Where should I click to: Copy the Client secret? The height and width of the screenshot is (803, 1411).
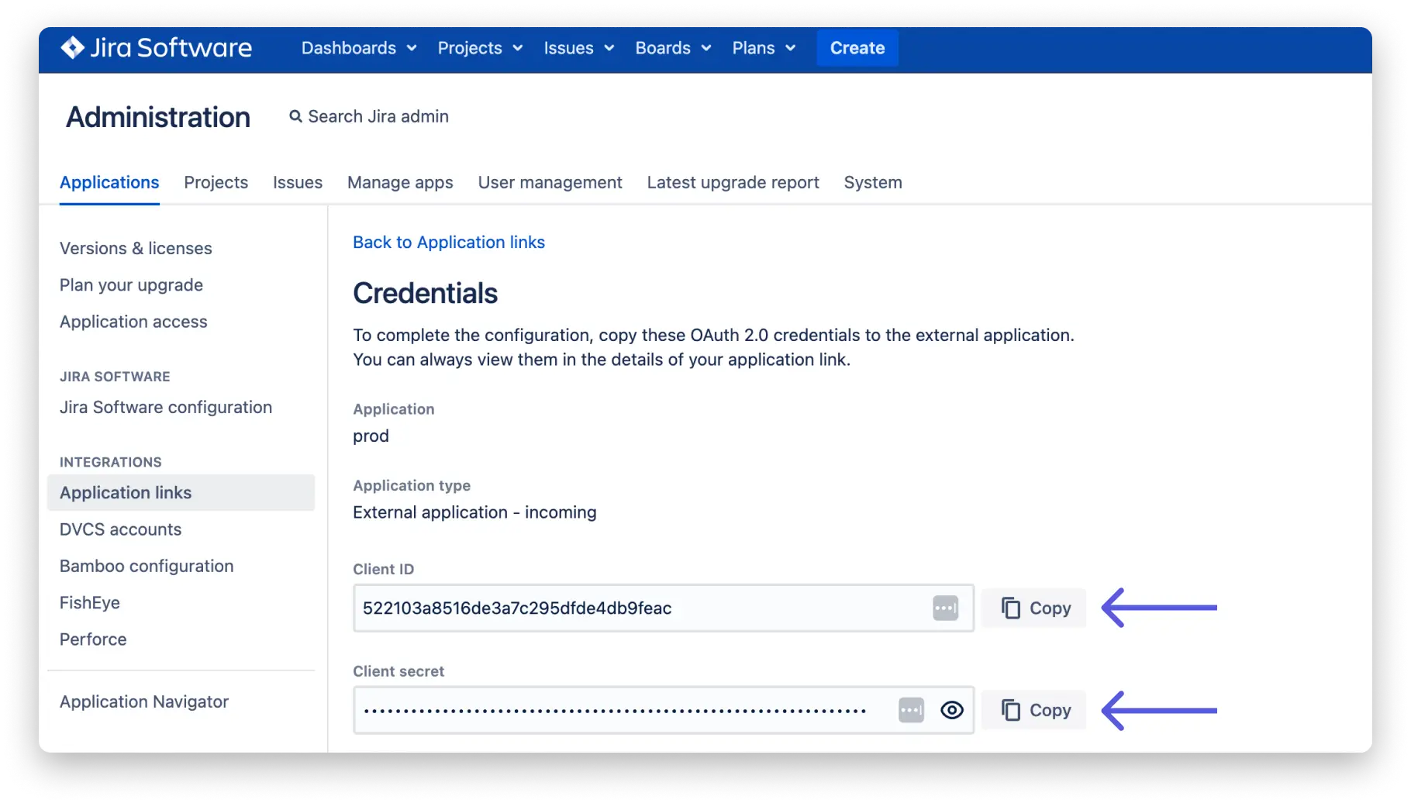pyautogui.click(x=1034, y=710)
